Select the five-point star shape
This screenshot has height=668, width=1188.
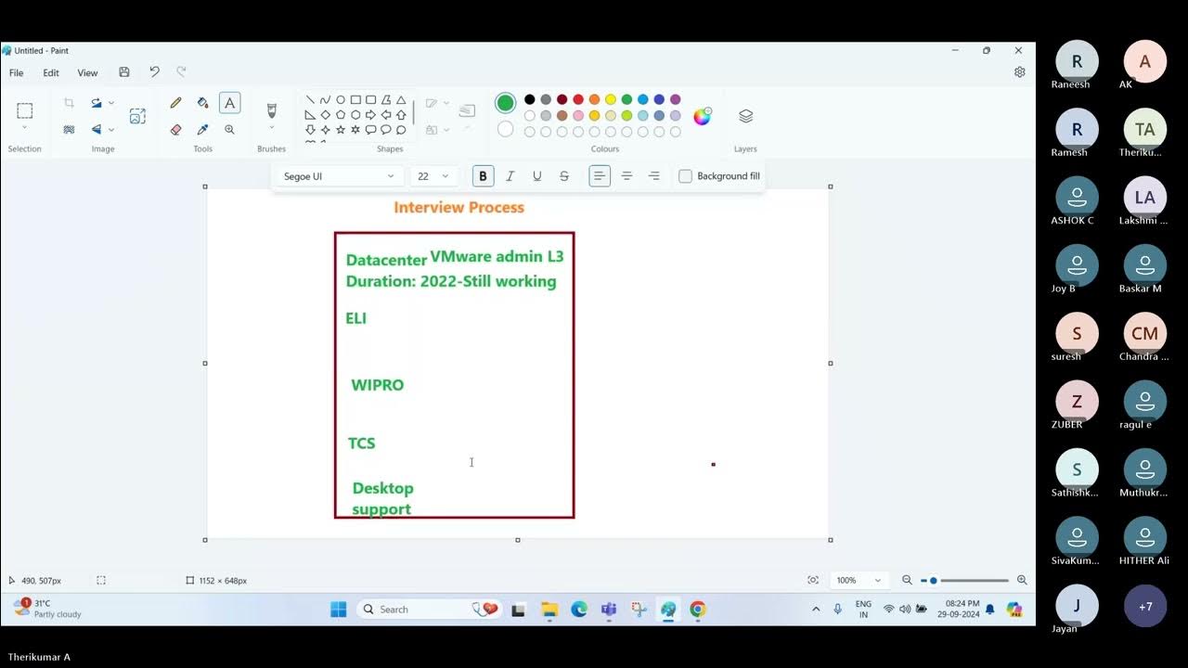point(340,130)
